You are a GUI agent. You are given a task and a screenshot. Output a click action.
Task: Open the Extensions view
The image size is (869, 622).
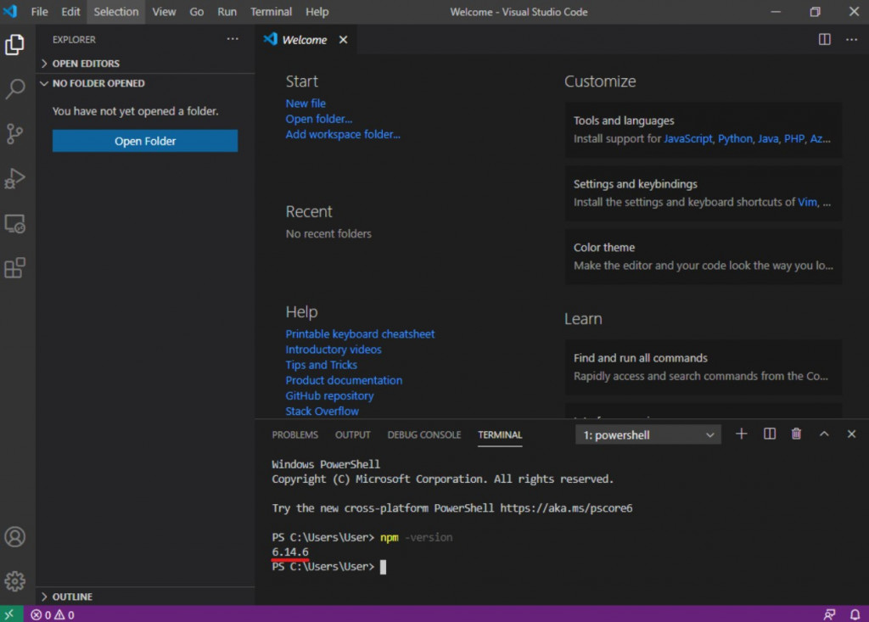coord(15,268)
